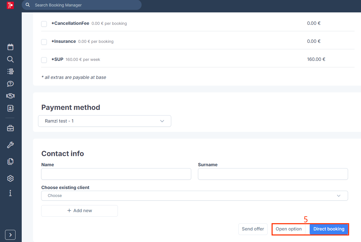Open the settings gear sidebar icon

click(x=10, y=178)
